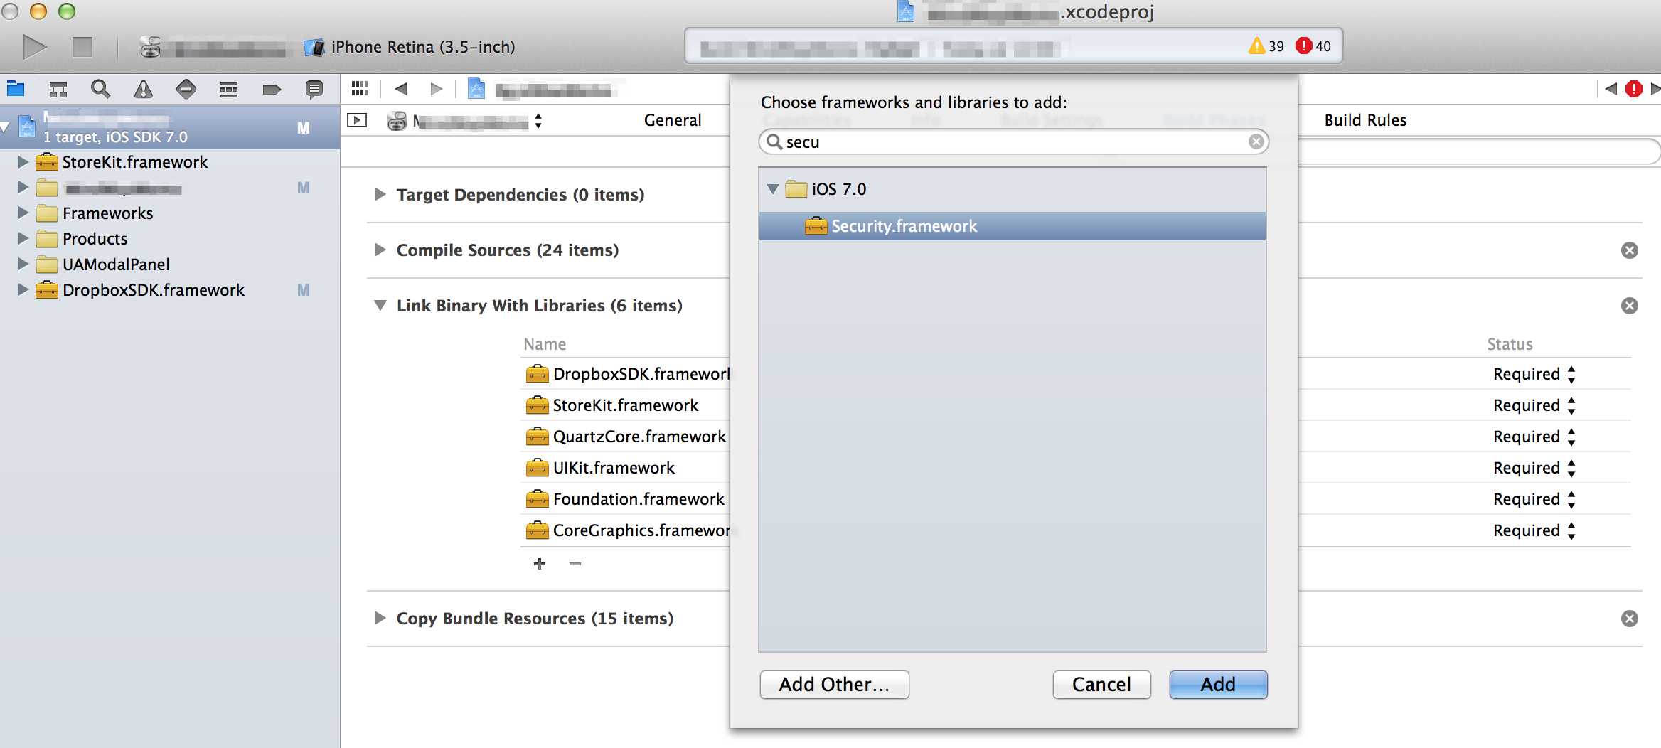Delete the Copy Bundle Resources phase
This screenshot has height=748, width=1661.
point(1630,619)
